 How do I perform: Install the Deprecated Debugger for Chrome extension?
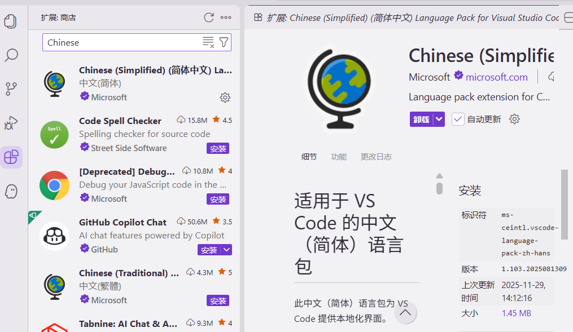(x=218, y=199)
